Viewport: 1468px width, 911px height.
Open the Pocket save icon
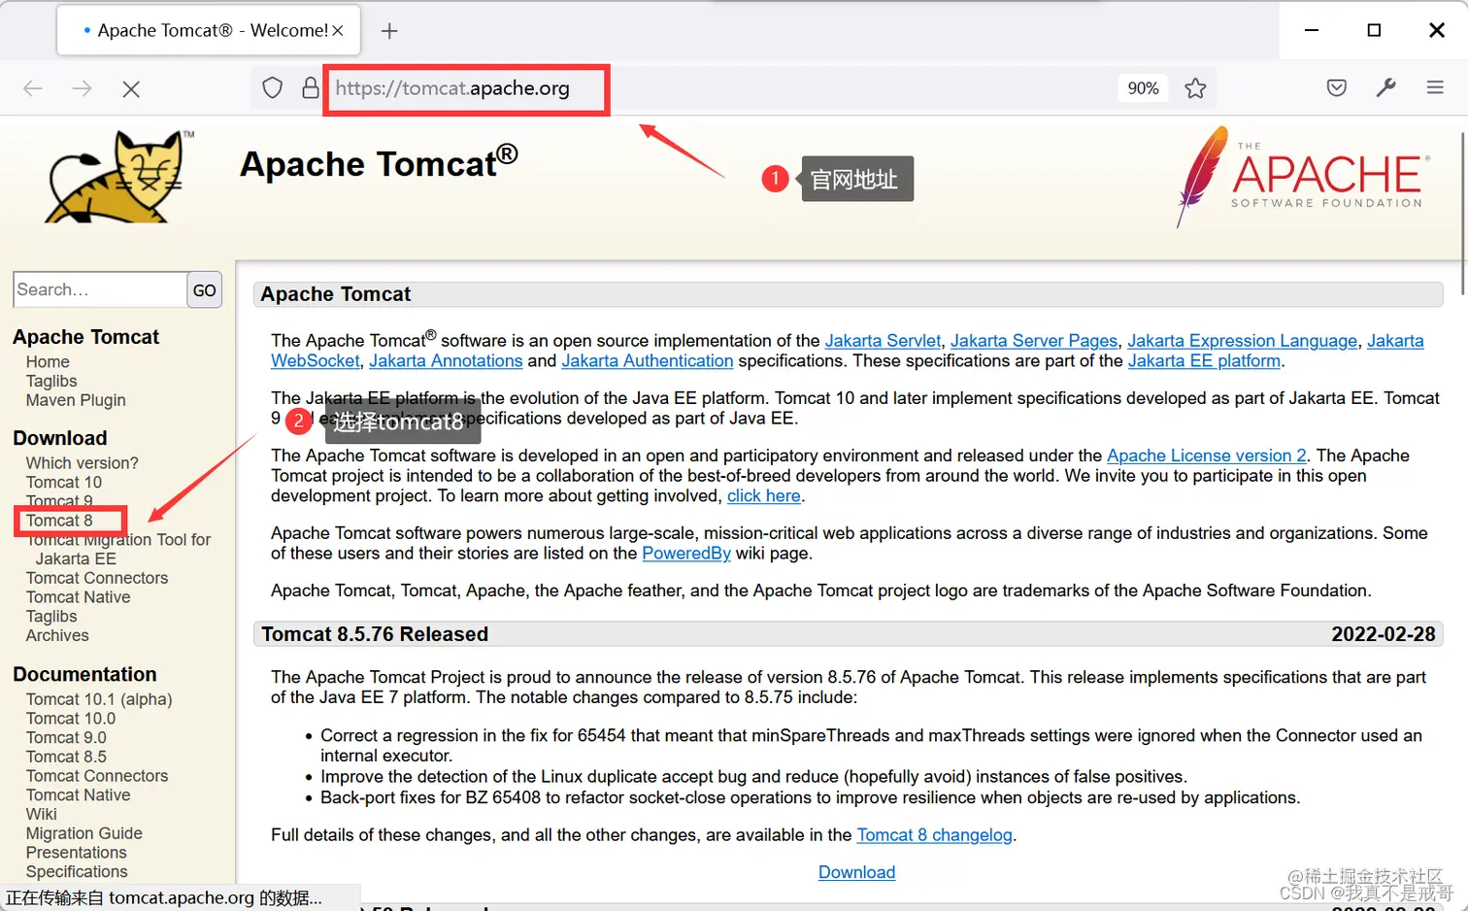(x=1337, y=88)
